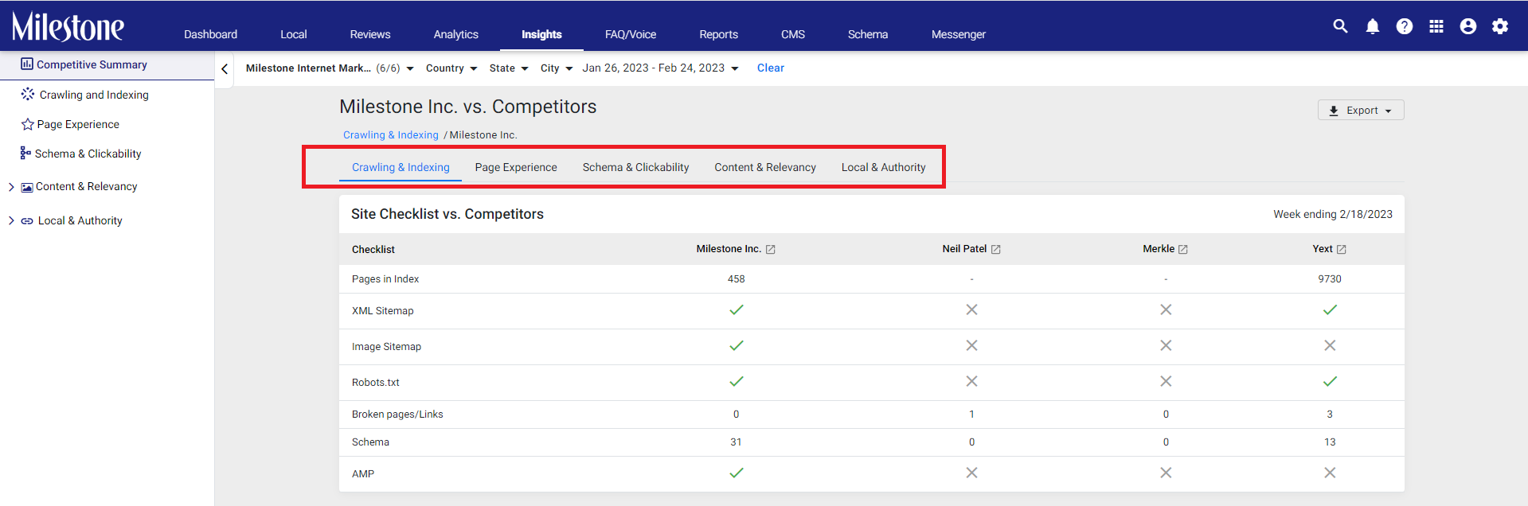1528x506 pixels.
Task: Open notifications bell icon
Action: click(1373, 26)
